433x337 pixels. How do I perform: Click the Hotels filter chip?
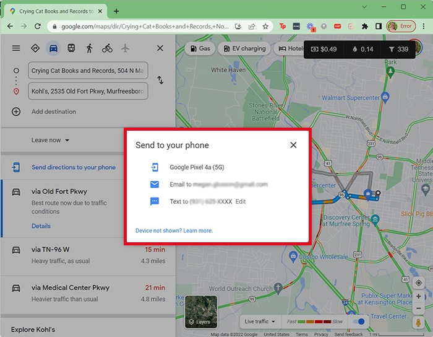[x=289, y=48]
